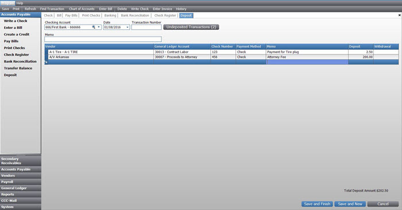Select the A-1 Tire - A-1 TIRE vendor cell
Image resolution: width=402 pixels, height=210 pixels.
point(101,52)
